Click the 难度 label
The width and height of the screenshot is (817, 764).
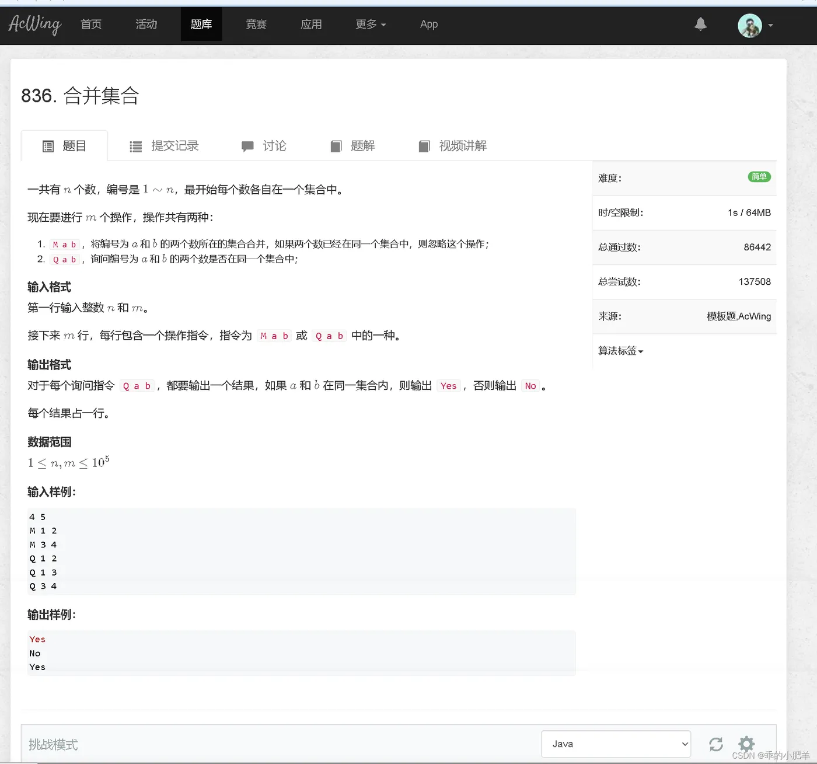tap(610, 179)
